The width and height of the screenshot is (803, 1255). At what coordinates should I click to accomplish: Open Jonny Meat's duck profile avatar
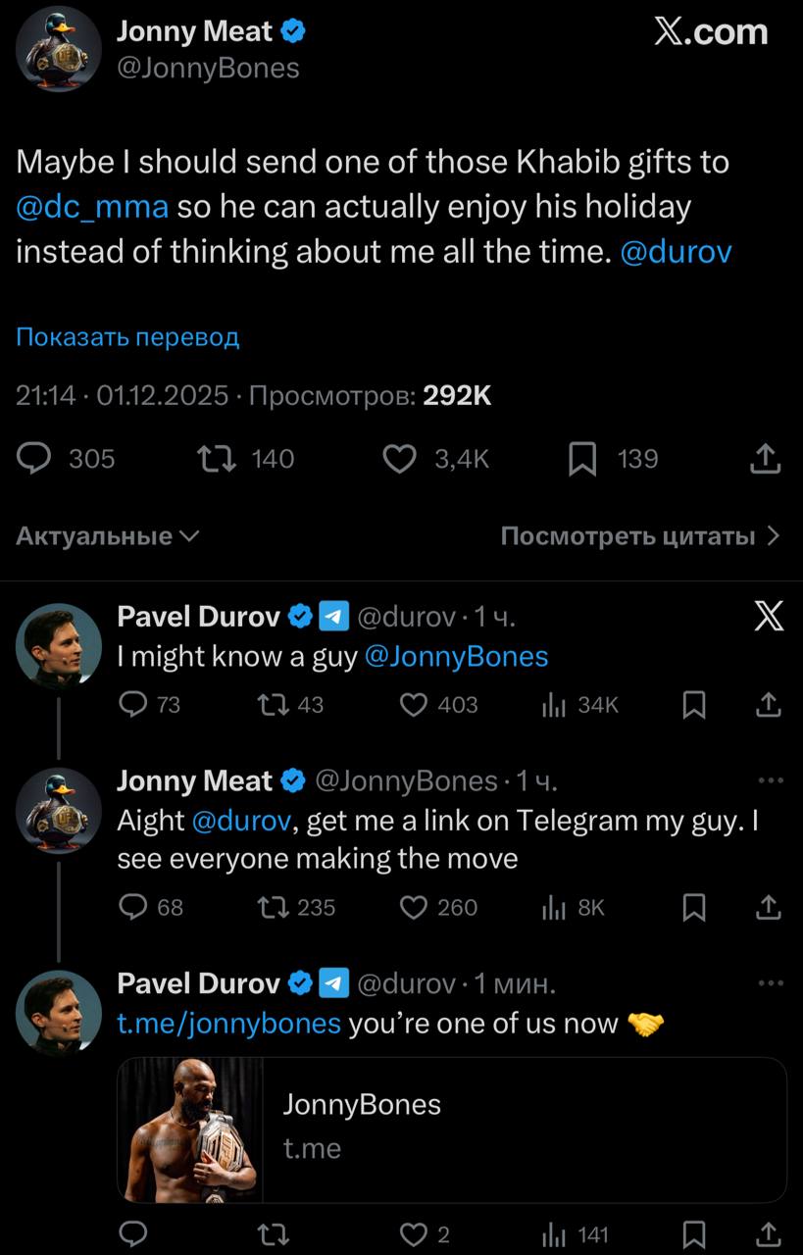(x=59, y=49)
